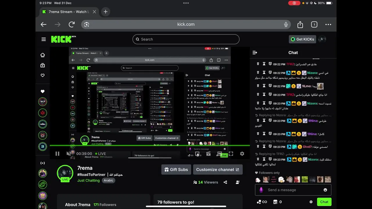Open browser three-dot menu
Viewport: 372px width, 209px height.
tap(328, 24)
